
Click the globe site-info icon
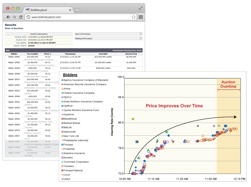click(x=28, y=17)
